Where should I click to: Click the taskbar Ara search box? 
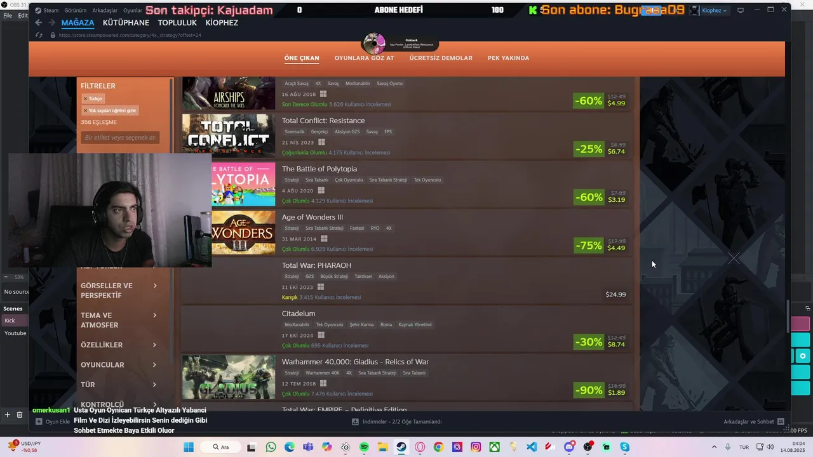(220, 447)
